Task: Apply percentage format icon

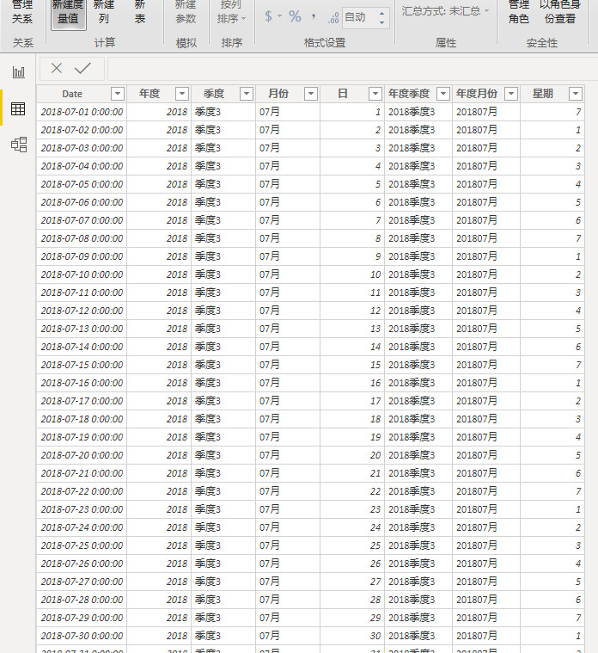Action: (295, 16)
